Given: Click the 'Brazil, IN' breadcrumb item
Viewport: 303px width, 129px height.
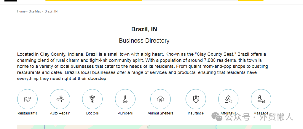Looking at the screenshot, I should (51, 11).
